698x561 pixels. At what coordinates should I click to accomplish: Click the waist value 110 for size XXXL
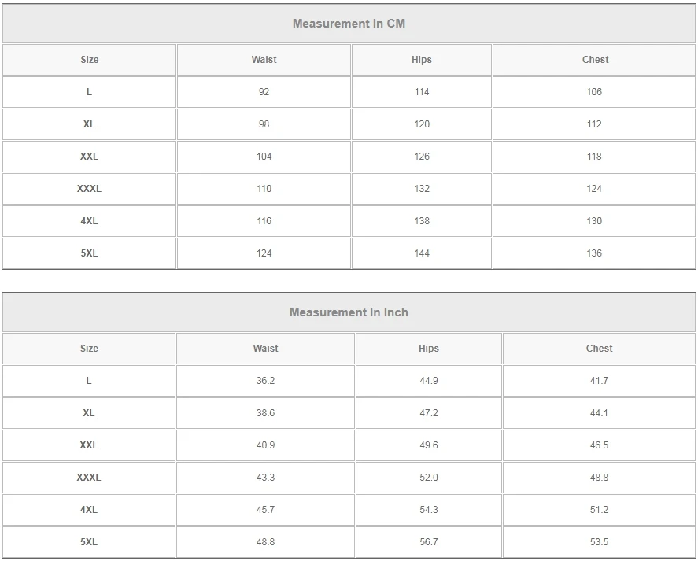264,189
